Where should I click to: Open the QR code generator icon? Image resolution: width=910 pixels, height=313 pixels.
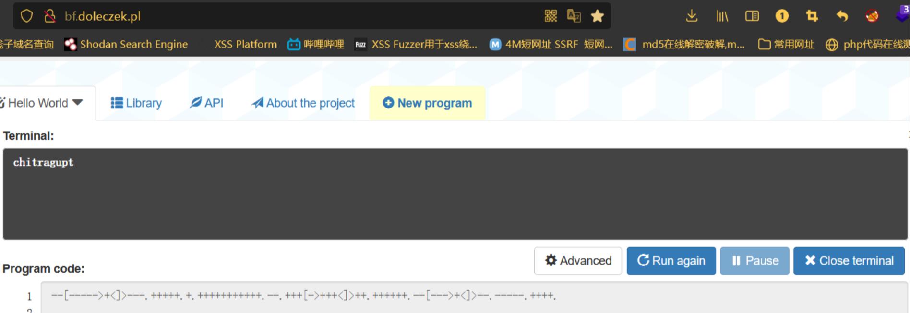point(551,16)
